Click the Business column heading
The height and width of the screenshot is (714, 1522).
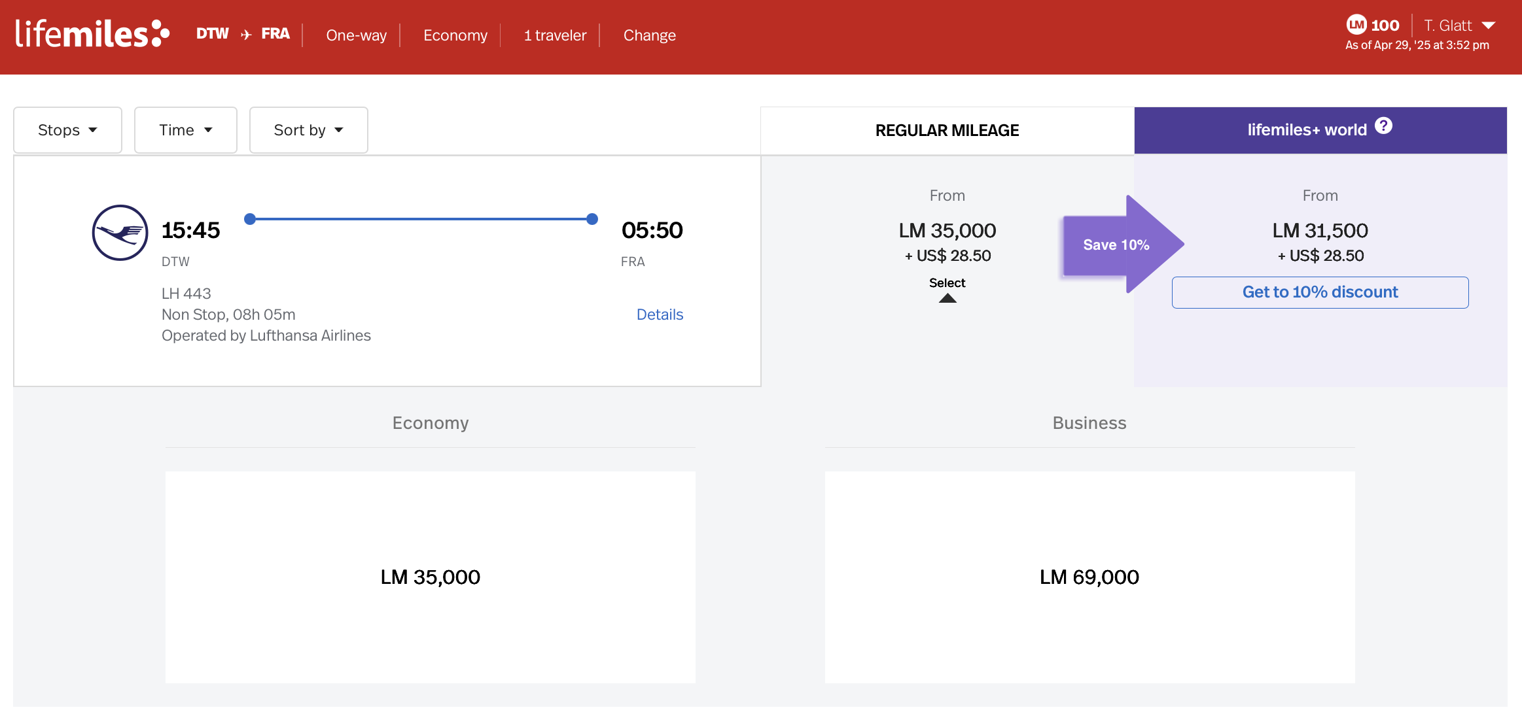coord(1089,423)
